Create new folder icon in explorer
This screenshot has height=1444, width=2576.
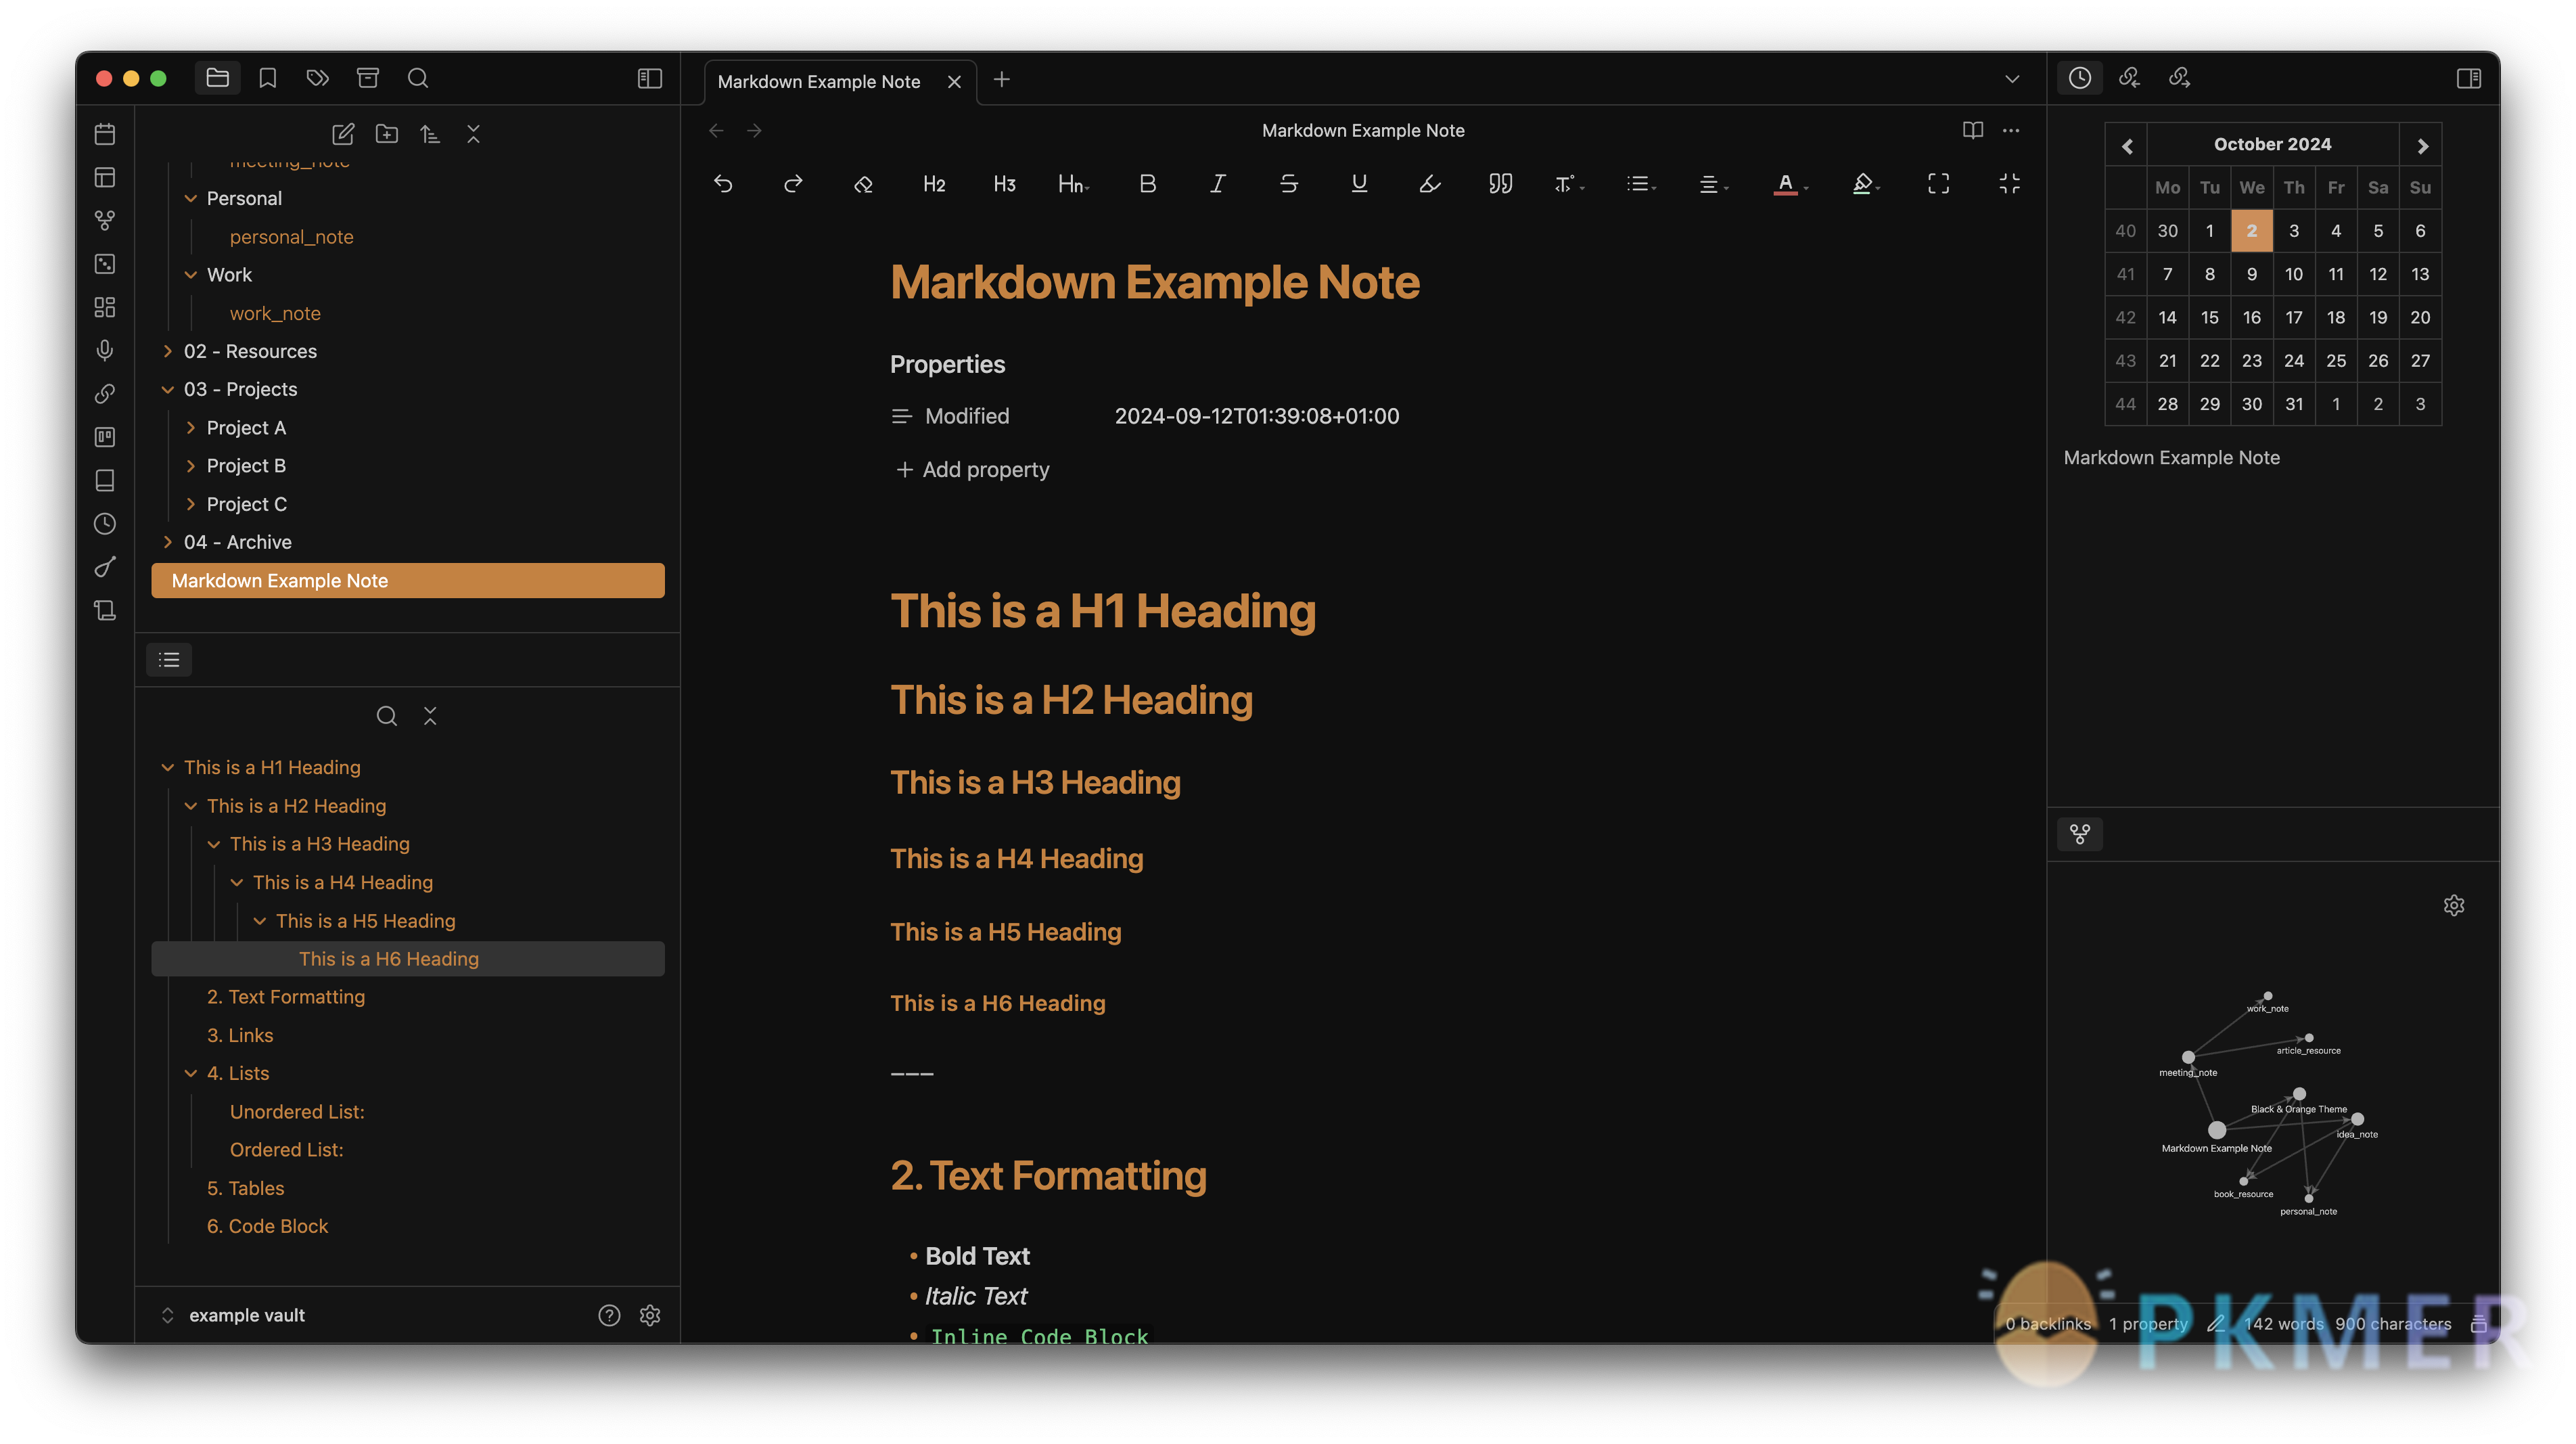tap(386, 134)
